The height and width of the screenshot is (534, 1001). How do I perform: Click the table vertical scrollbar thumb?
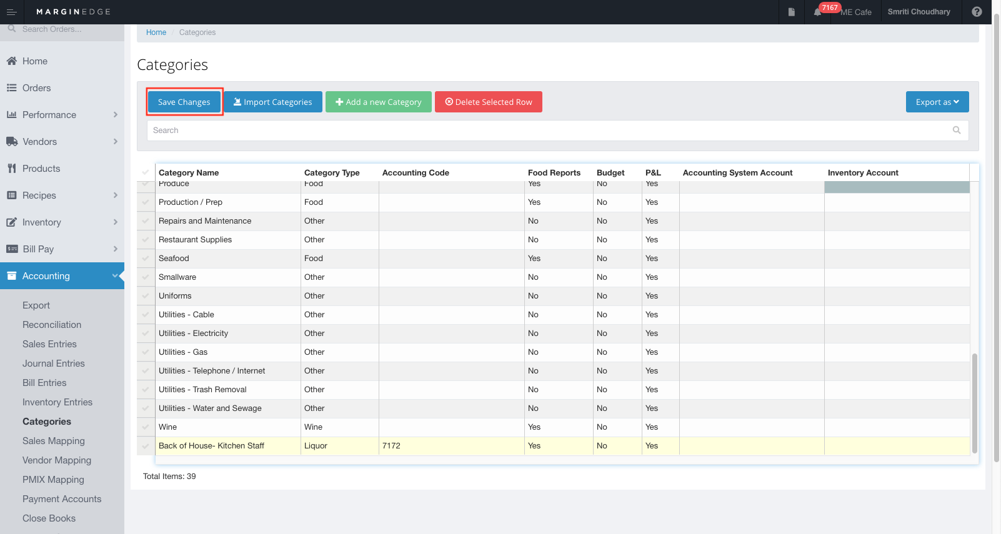tap(974, 403)
